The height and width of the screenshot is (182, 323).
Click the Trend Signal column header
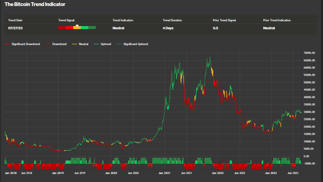pyautogui.click(x=66, y=20)
